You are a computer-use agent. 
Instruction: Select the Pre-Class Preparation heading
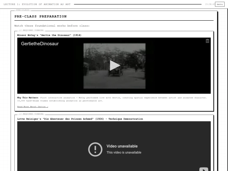(41, 16)
